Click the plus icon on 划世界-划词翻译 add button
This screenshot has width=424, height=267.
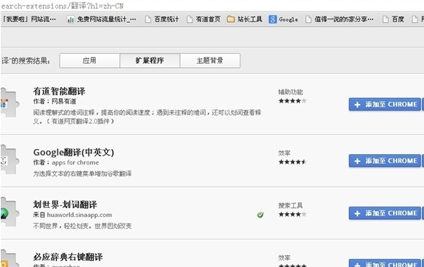357,213
